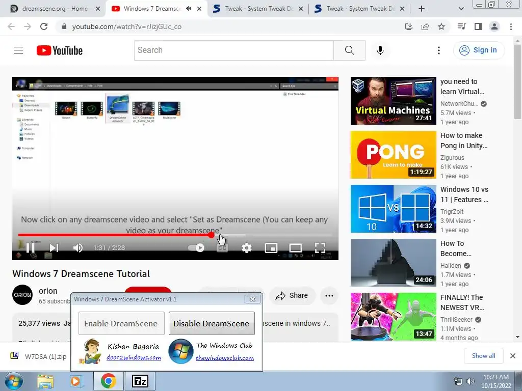Open Virtual Machines video thumbnail
This screenshot has height=391, width=522.
[x=393, y=101]
